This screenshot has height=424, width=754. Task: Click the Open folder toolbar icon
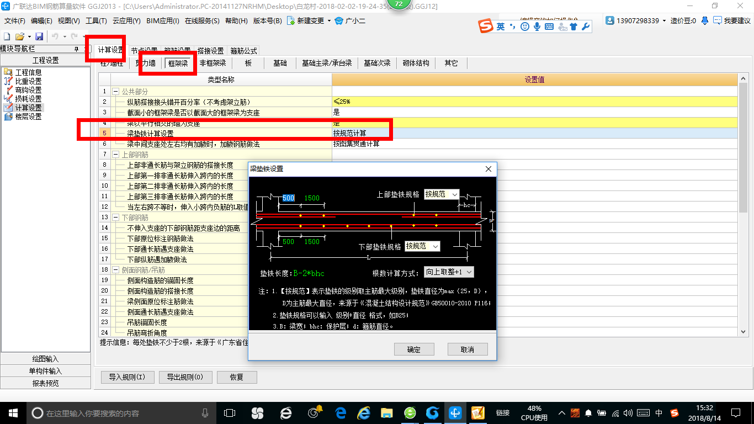pos(19,36)
